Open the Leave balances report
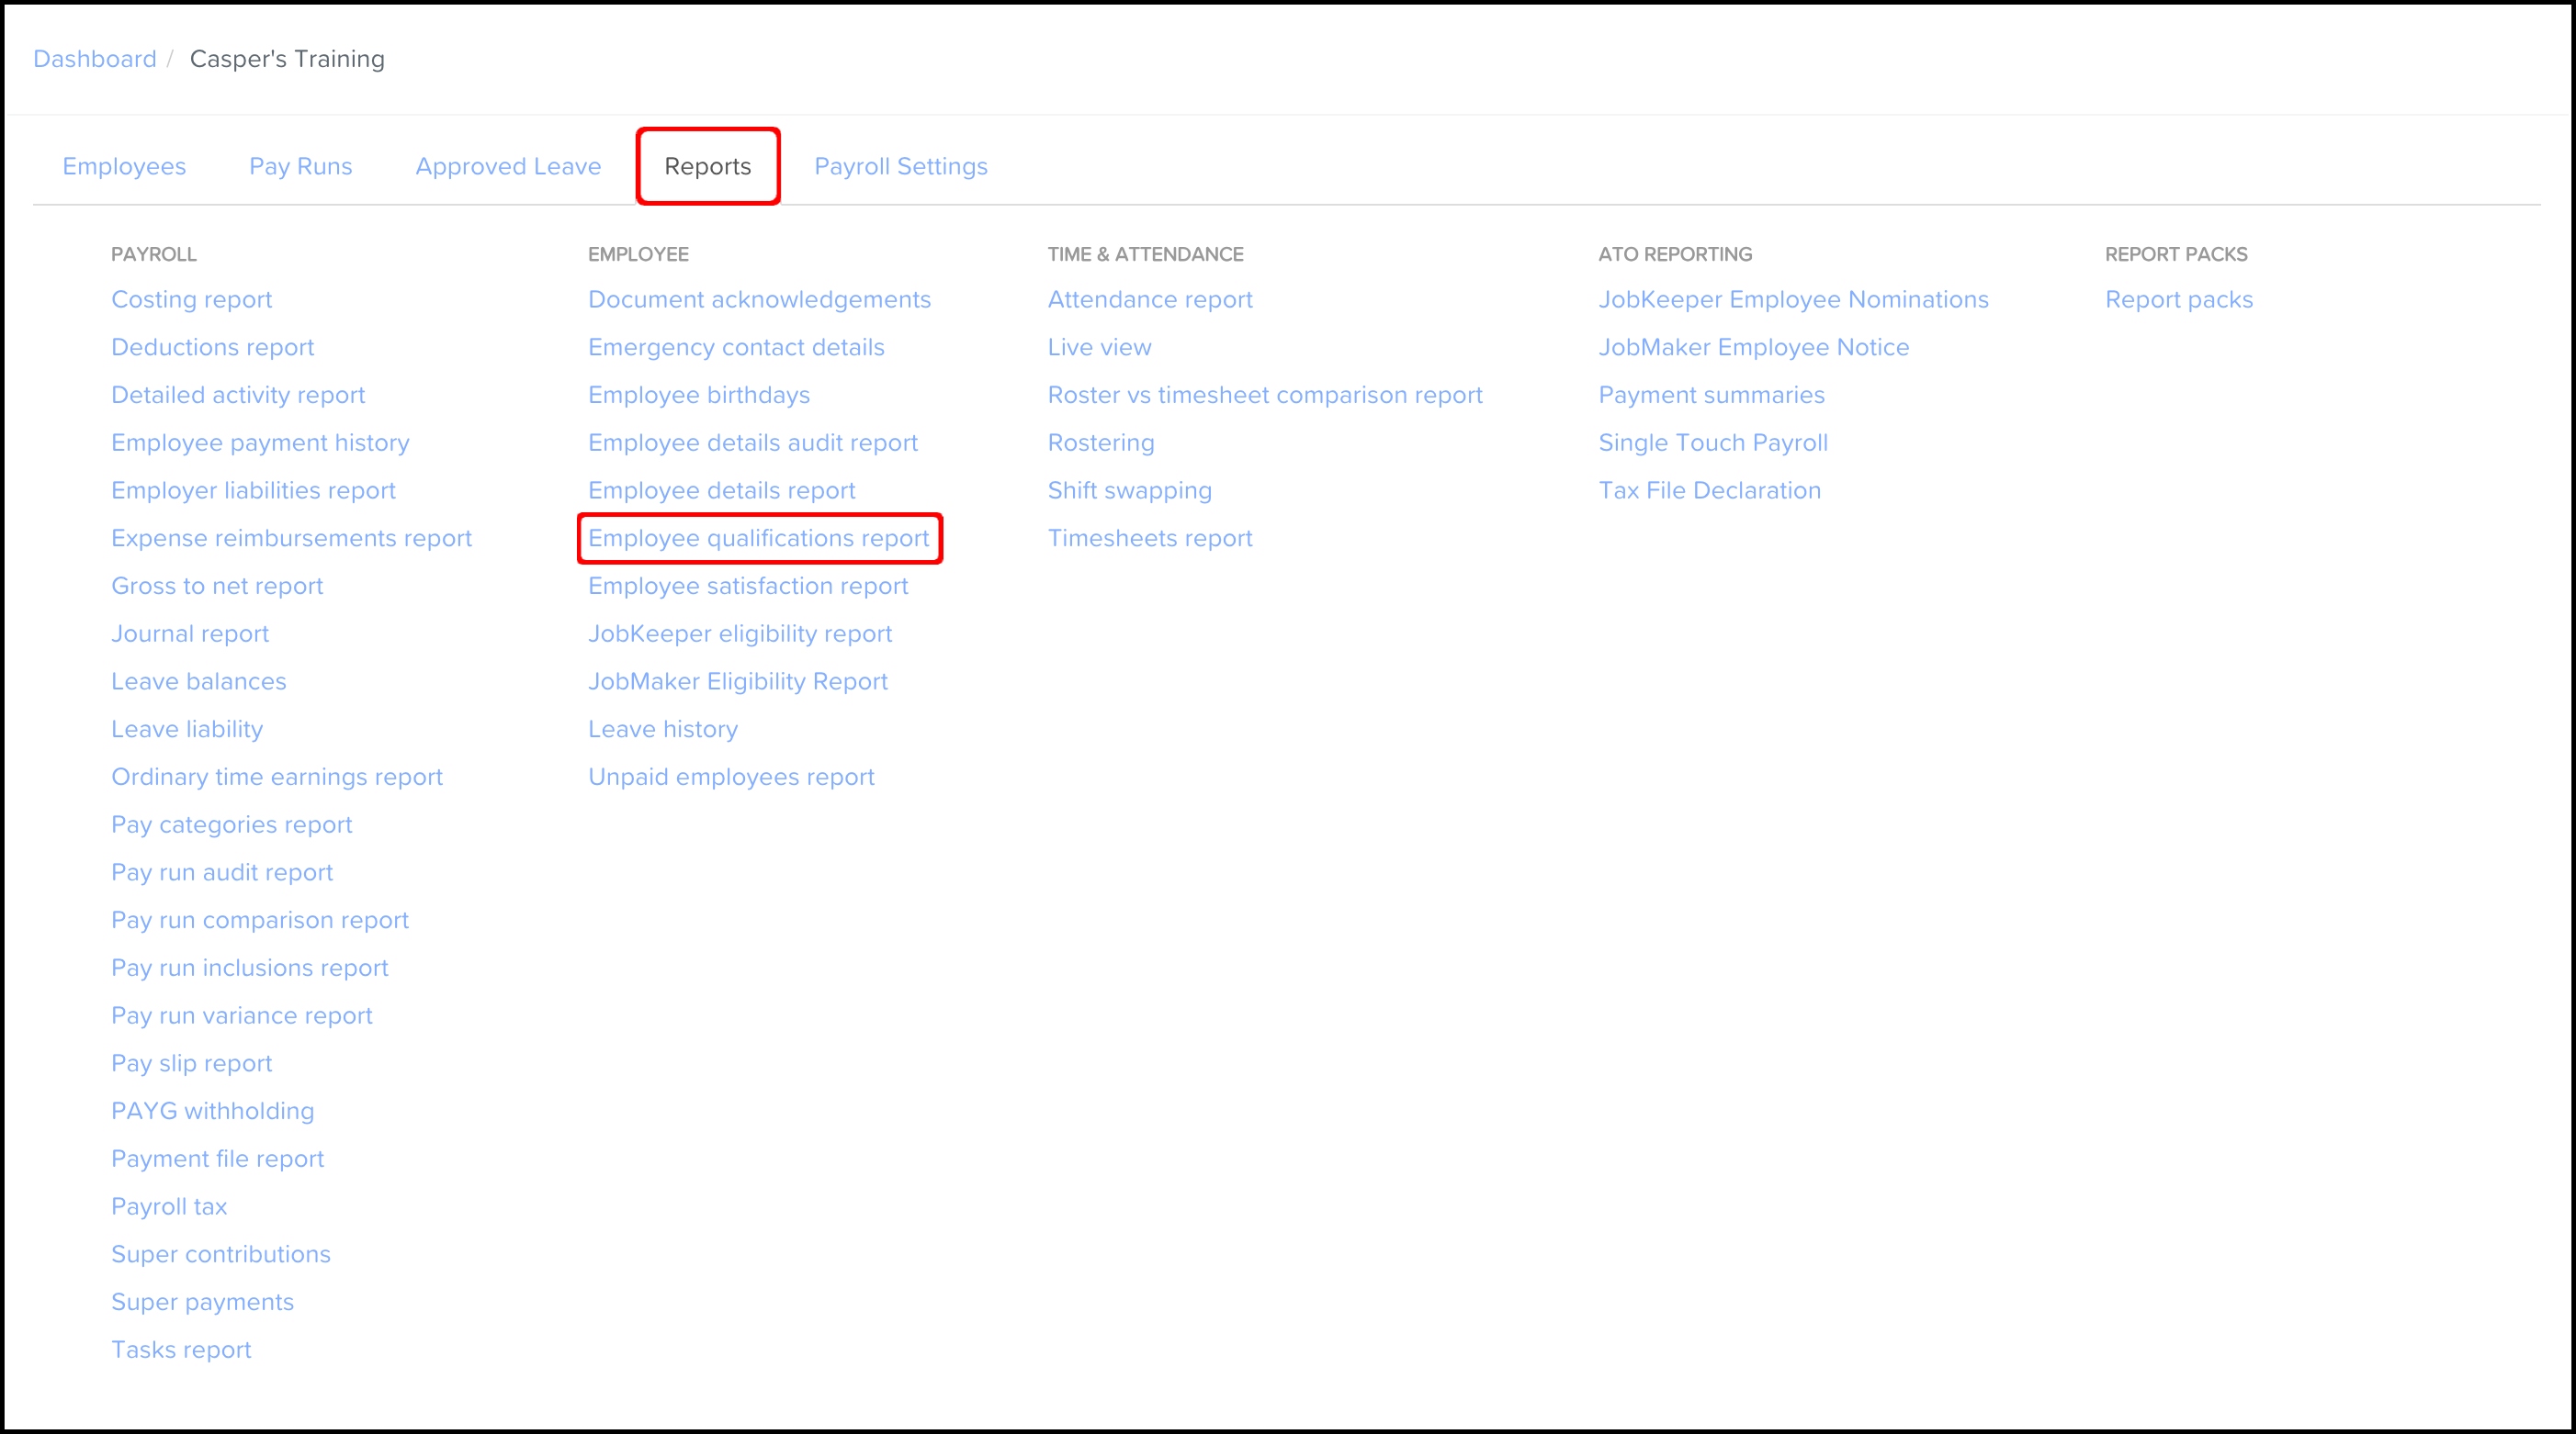This screenshot has height=1434, width=2576. tap(198, 681)
